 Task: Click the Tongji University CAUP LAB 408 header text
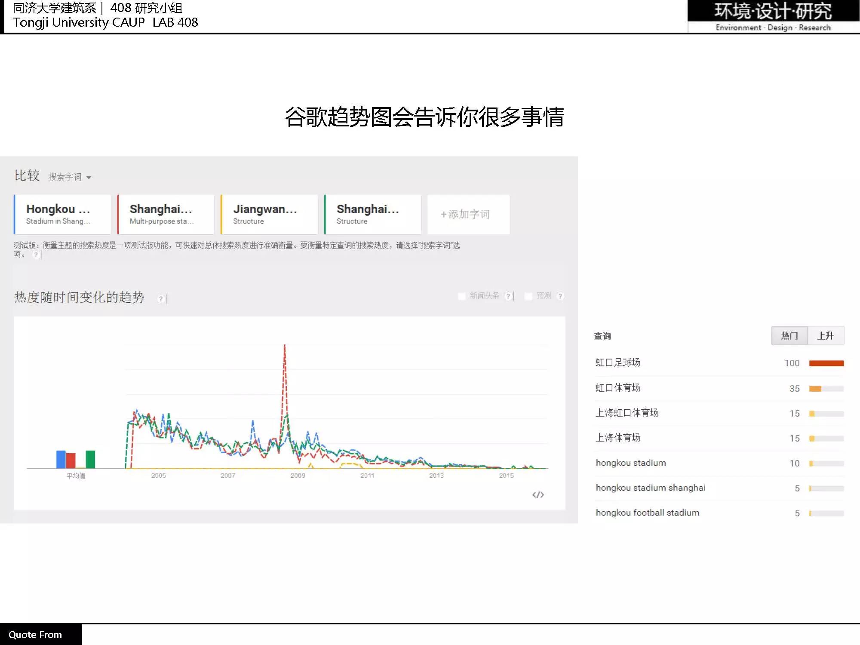click(x=105, y=22)
